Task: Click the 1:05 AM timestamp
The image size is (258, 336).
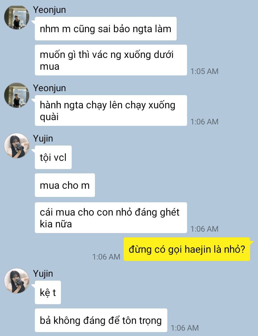Action: [x=204, y=71]
